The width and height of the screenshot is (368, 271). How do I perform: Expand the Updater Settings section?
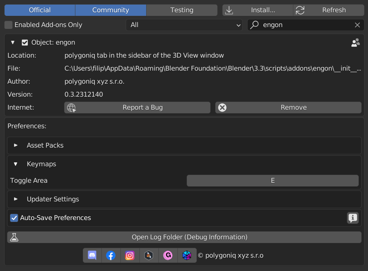pyautogui.click(x=15, y=199)
